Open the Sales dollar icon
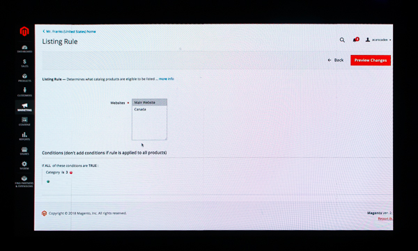Viewport: 418px width, 251px height. [24, 63]
